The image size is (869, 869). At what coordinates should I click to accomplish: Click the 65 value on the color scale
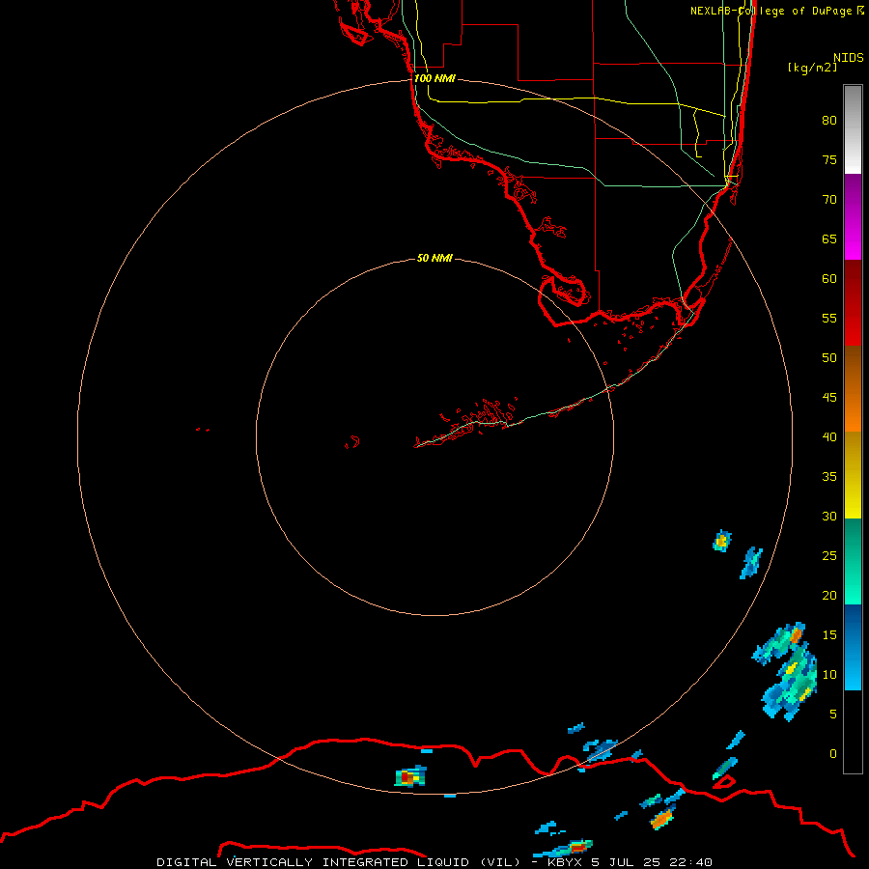[829, 238]
